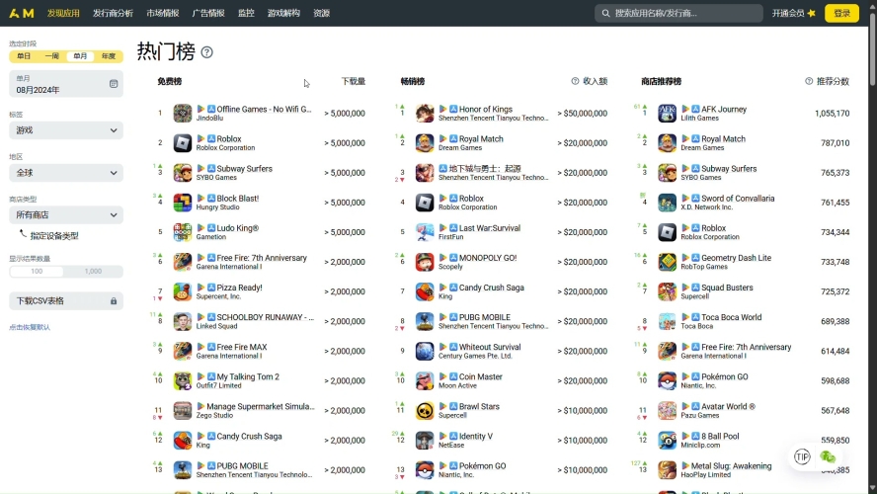Screen dimensions: 877x494
Task: Open MONOPOLY GO! app icon
Action: (x=425, y=262)
